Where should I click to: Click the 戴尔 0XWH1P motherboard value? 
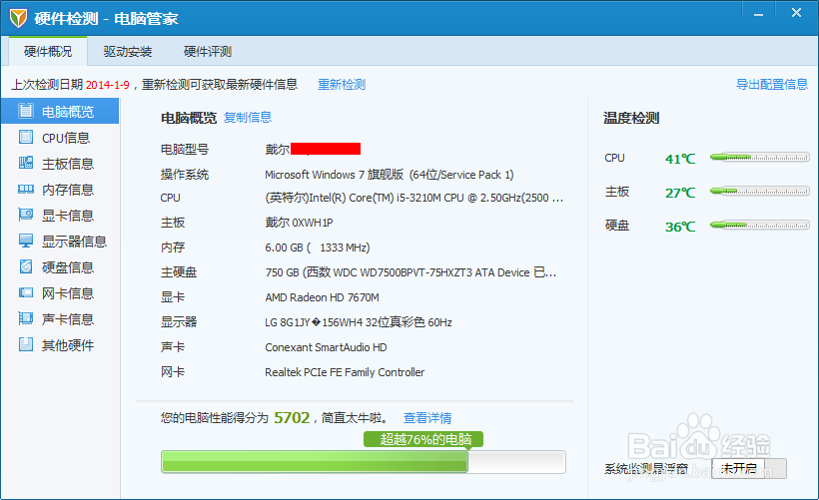[x=299, y=223]
